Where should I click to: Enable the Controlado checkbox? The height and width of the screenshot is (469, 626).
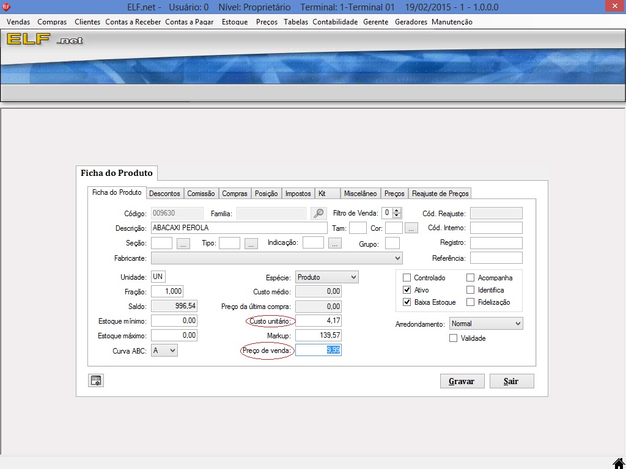tap(407, 278)
